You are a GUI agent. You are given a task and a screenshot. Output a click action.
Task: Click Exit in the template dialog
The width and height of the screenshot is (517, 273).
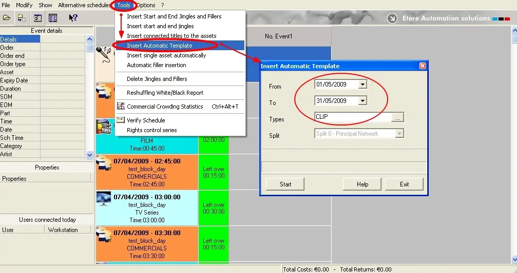tap(404, 184)
